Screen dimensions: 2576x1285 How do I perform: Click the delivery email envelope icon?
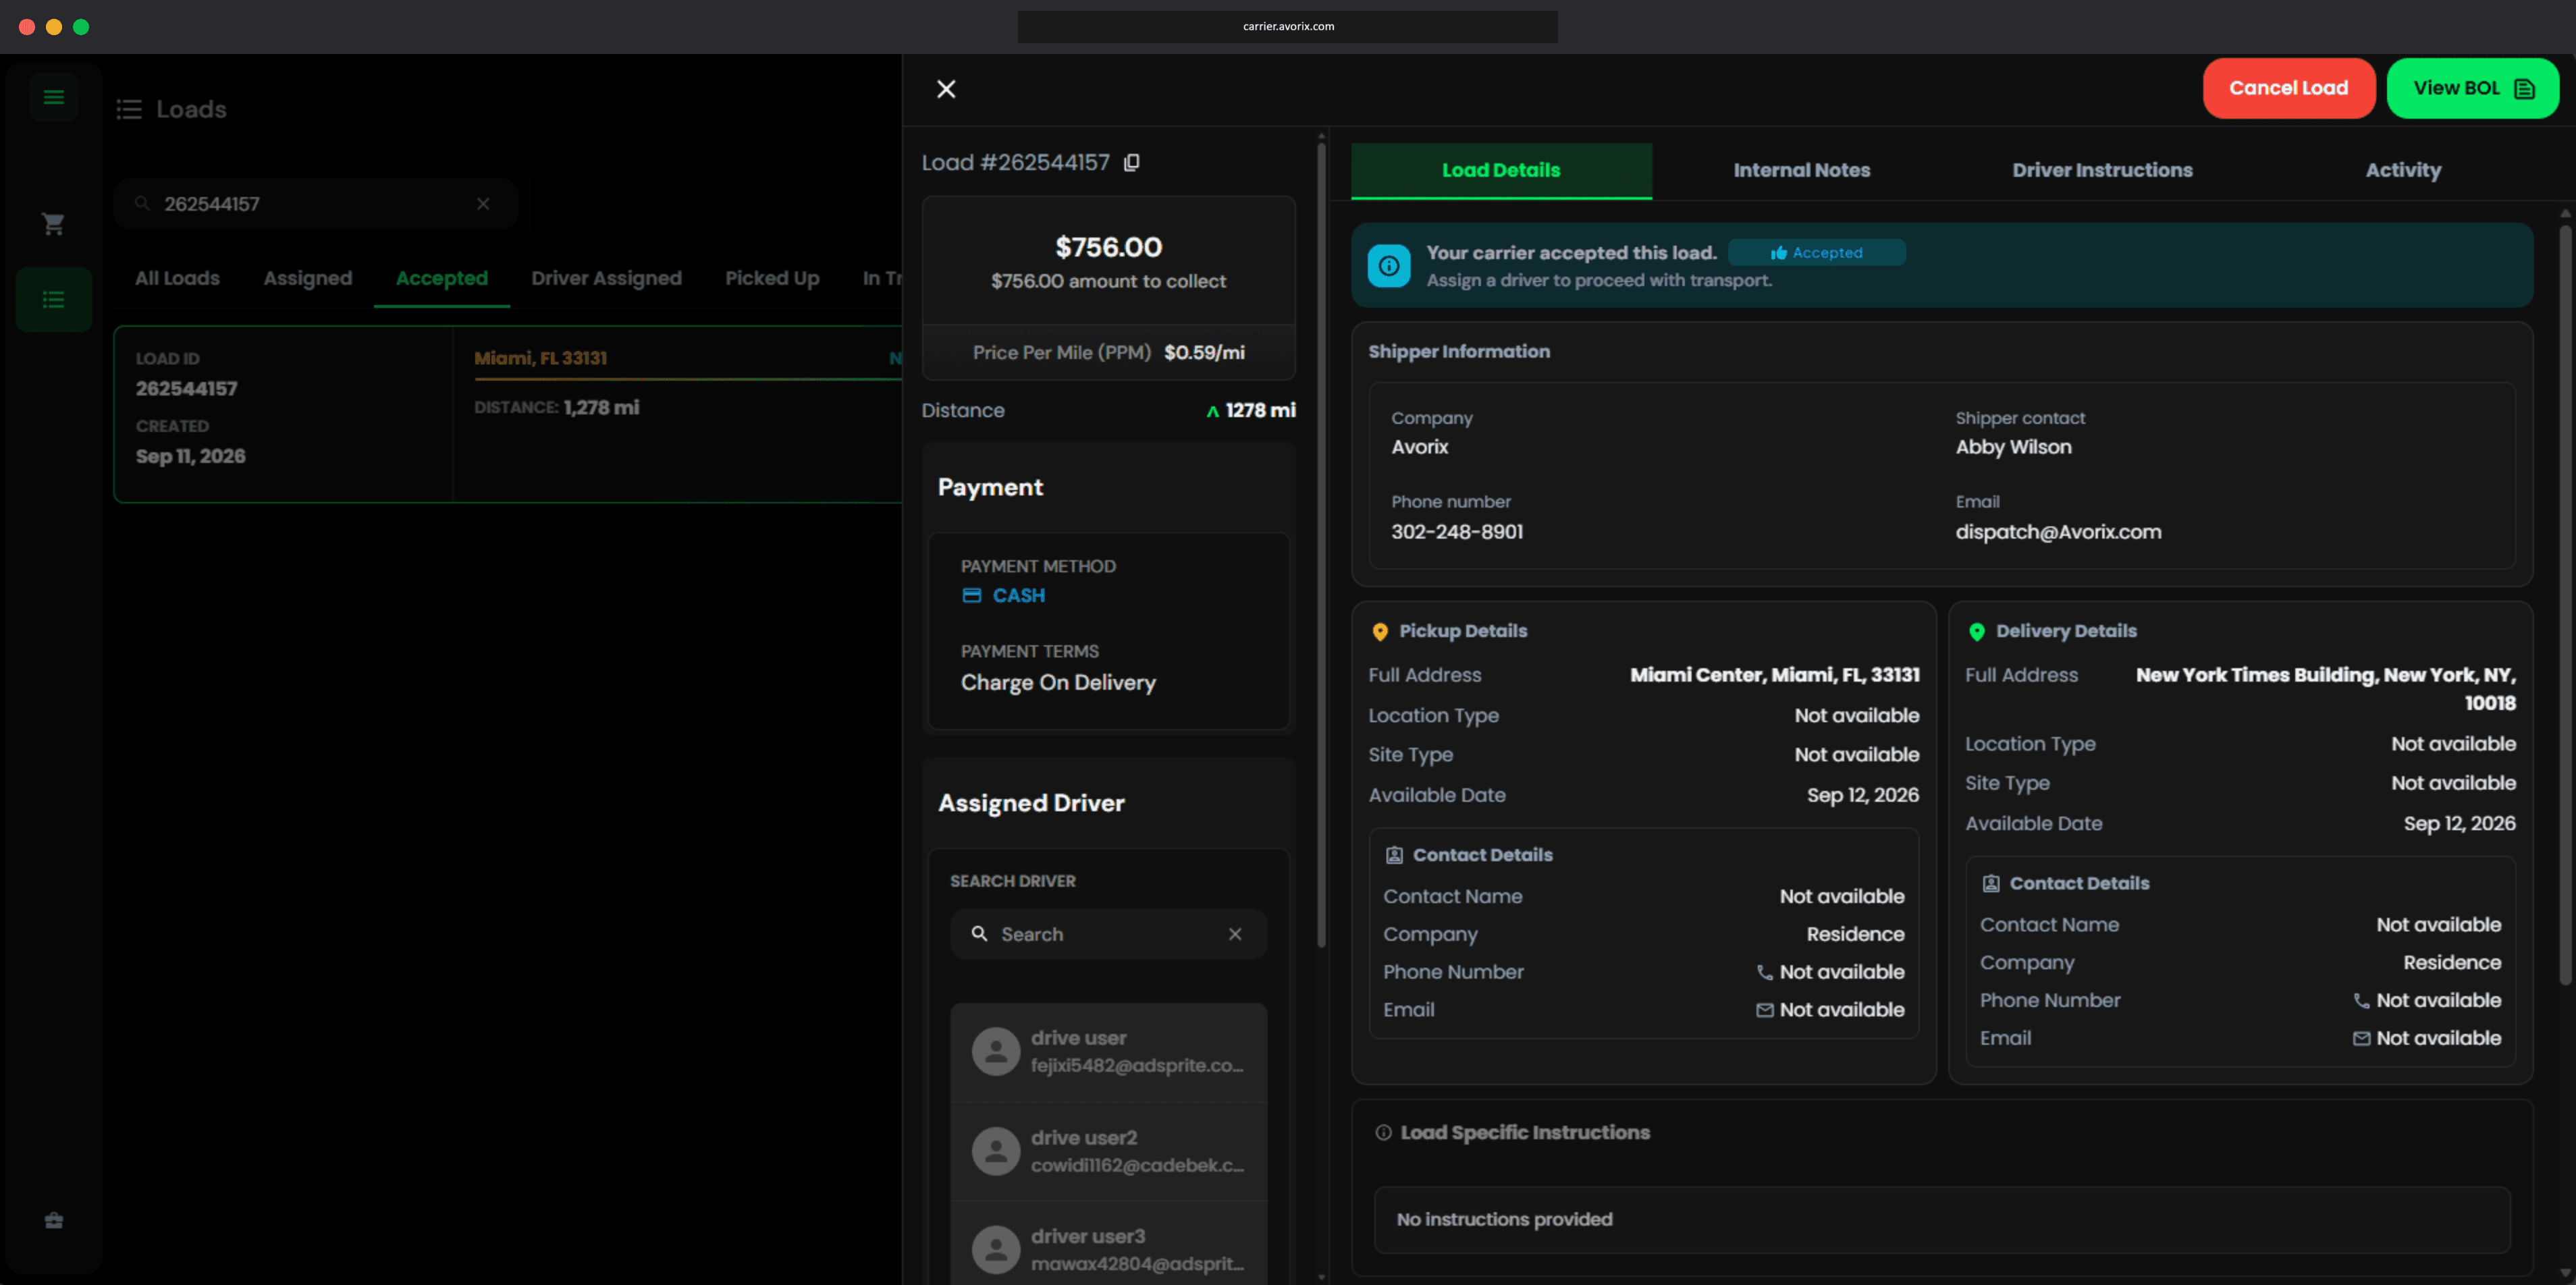pos(2361,1038)
